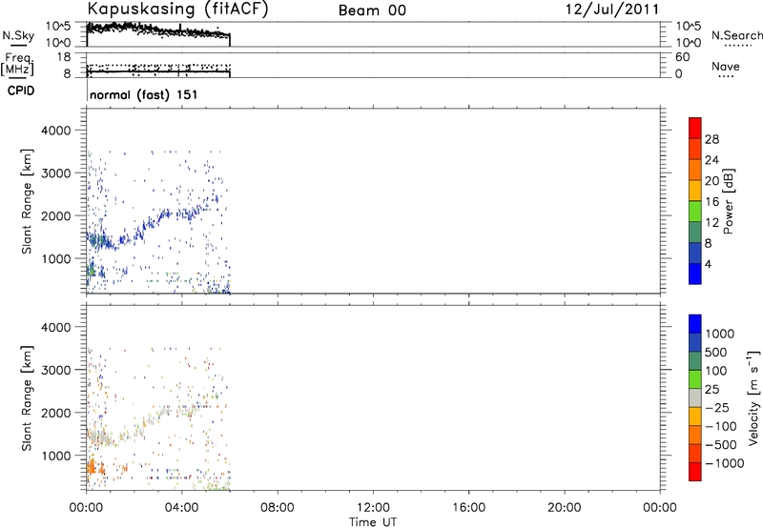763x528 pixels.
Task: Click the '500' Velocity colorbar tick label
Action: click(716, 353)
